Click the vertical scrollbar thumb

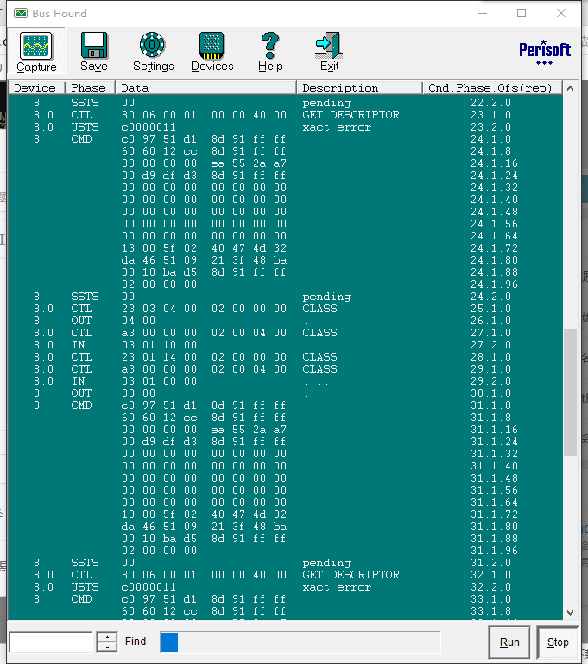tap(570, 393)
